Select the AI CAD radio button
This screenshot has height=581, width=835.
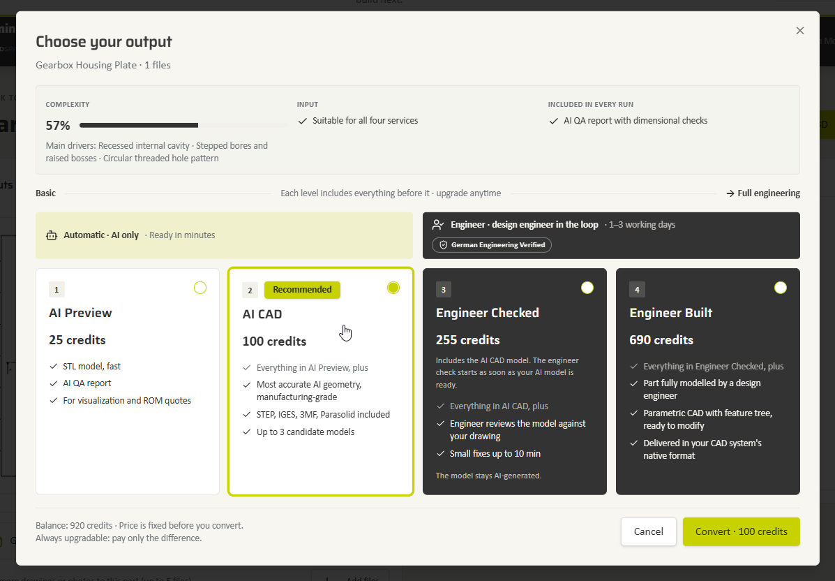click(393, 288)
